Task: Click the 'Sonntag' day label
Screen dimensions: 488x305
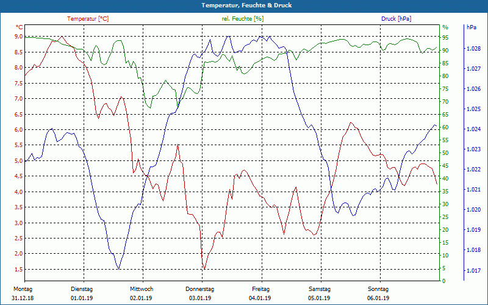Action: [x=378, y=289]
